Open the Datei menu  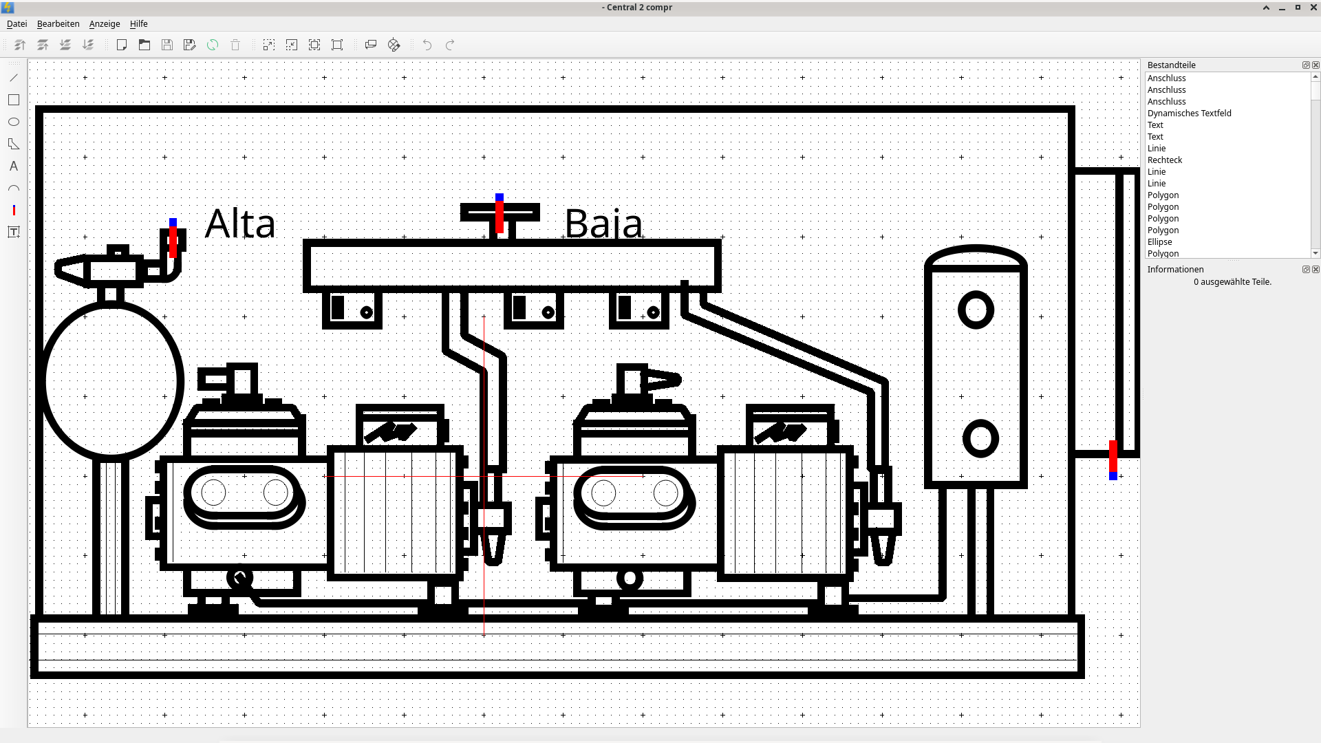pyautogui.click(x=17, y=23)
